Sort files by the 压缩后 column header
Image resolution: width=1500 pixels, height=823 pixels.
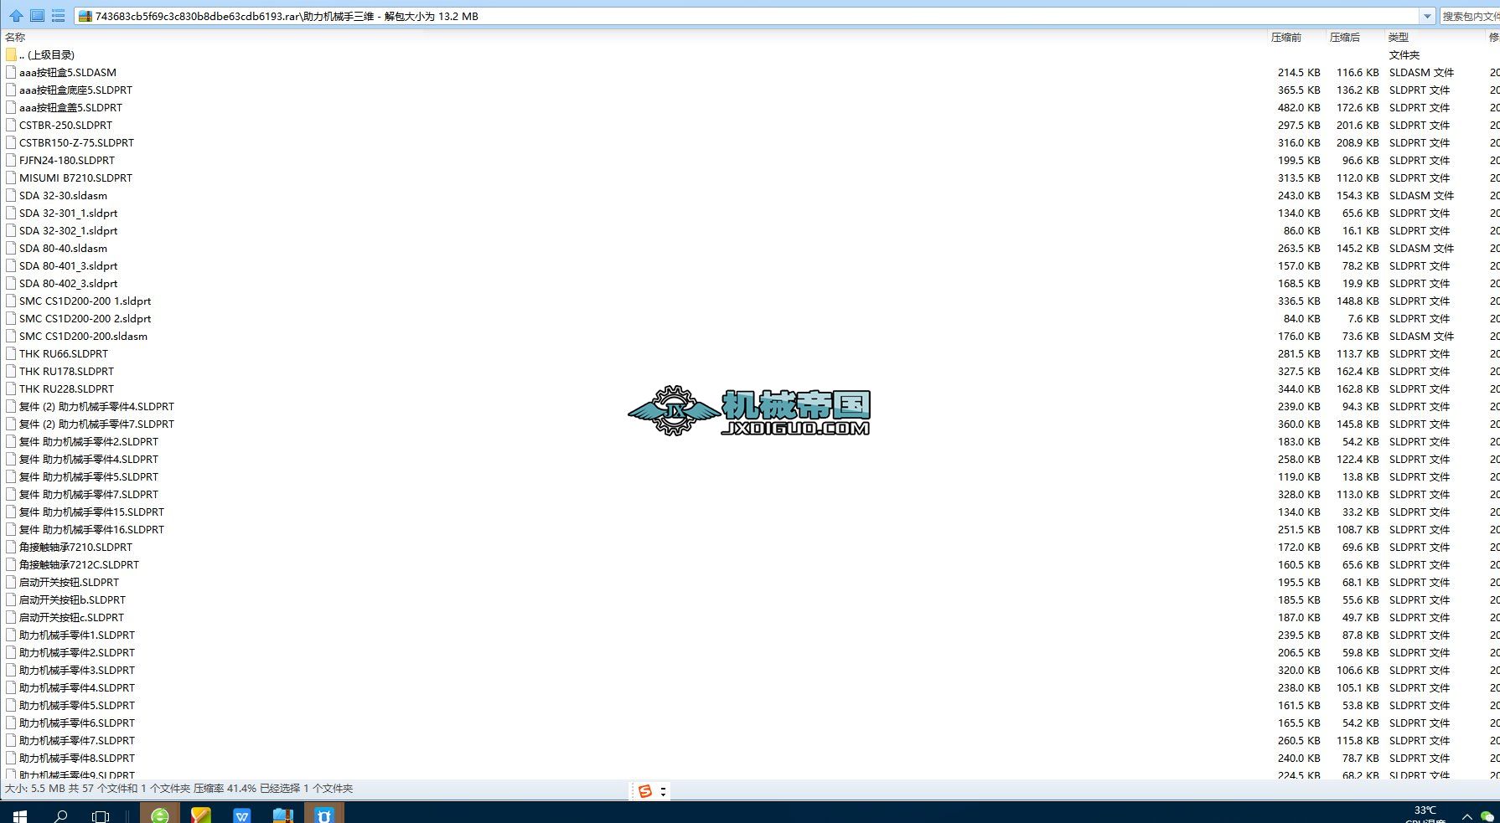pyautogui.click(x=1345, y=37)
